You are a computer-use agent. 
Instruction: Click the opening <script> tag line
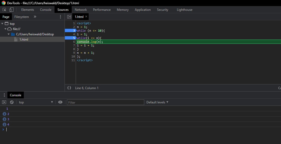(x=84, y=23)
